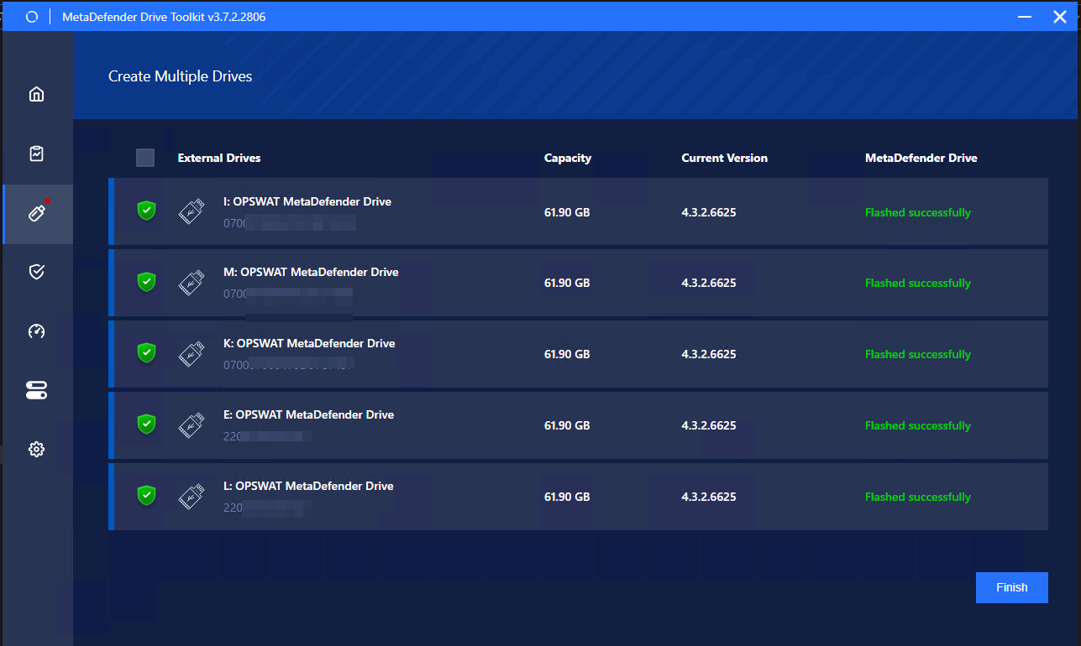Open the settings gear sidebar icon

(x=36, y=450)
